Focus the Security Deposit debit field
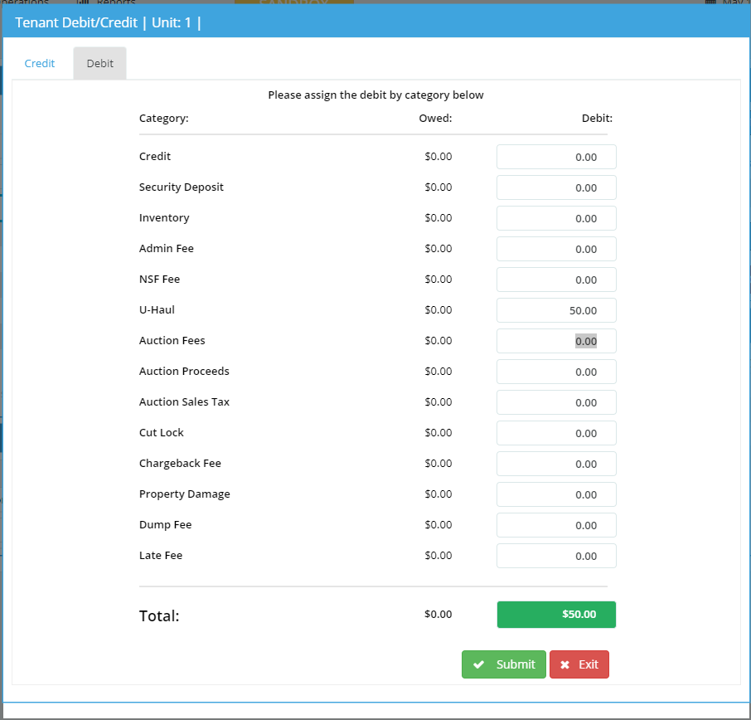The height and width of the screenshot is (720, 751). click(x=556, y=187)
